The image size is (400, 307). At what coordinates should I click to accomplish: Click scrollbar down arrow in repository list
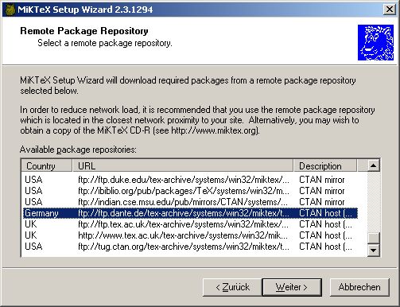click(x=373, y=250)
